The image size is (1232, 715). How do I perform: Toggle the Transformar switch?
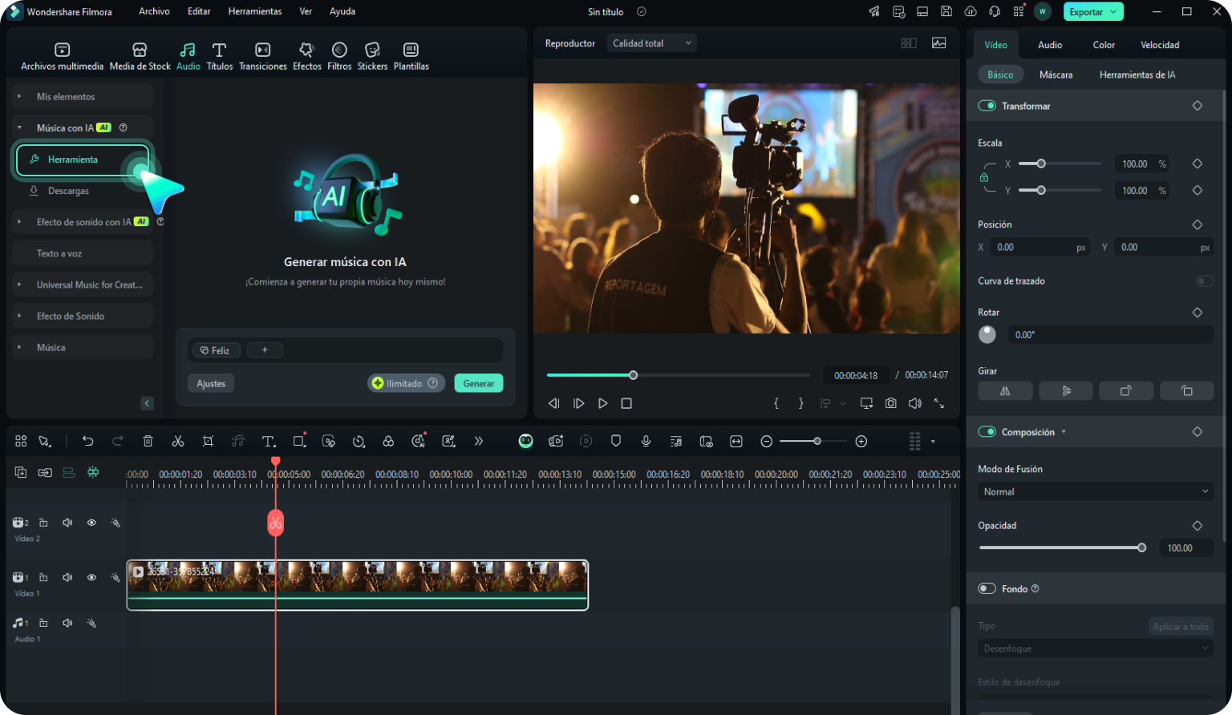coord(987,106)
